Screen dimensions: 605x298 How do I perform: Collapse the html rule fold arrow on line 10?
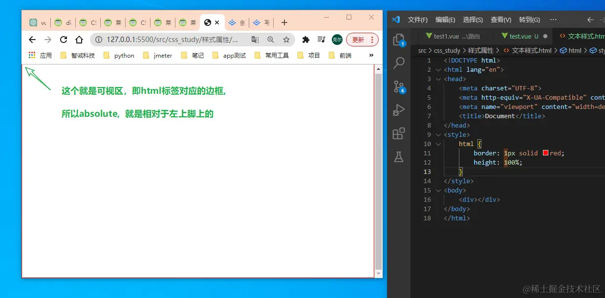pyautogui.click(x=438, y=144)
